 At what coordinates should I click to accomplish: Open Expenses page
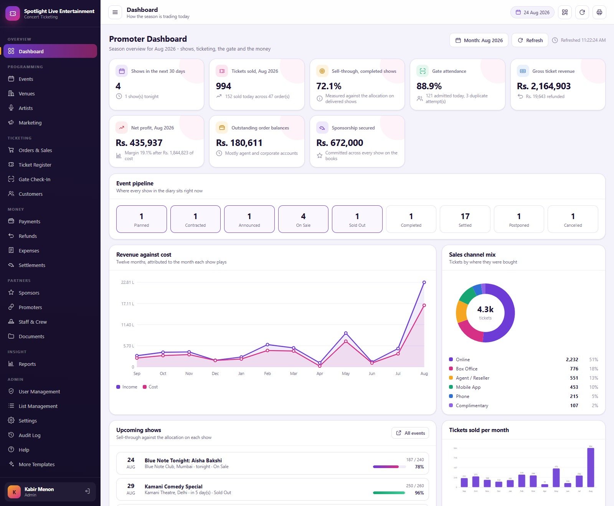tap(50, 251)
